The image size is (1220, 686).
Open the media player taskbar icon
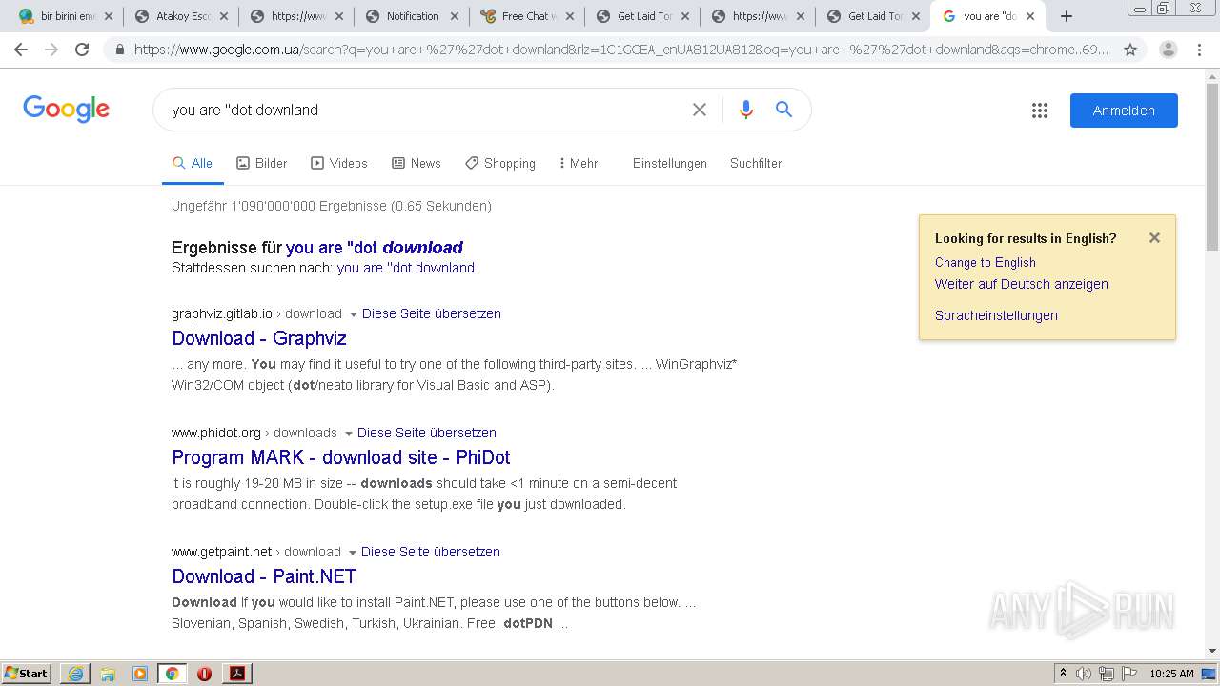(x=140, y=674)
